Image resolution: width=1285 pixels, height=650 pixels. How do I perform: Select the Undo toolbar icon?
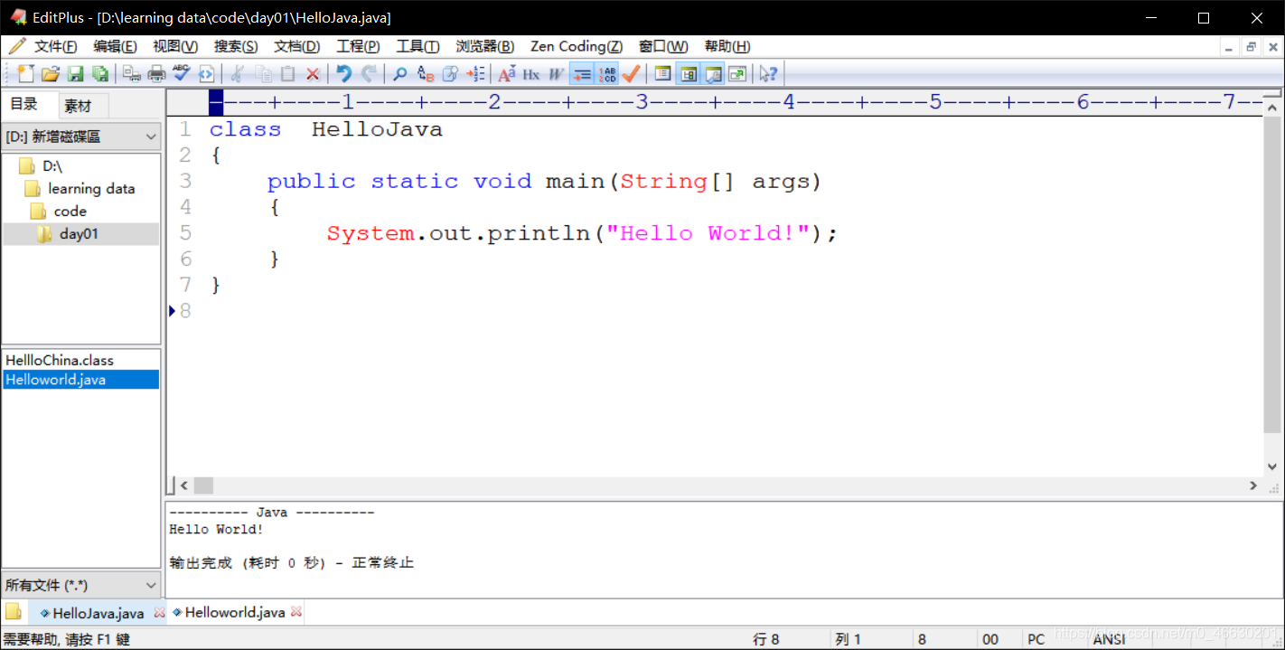click(343, 73)
